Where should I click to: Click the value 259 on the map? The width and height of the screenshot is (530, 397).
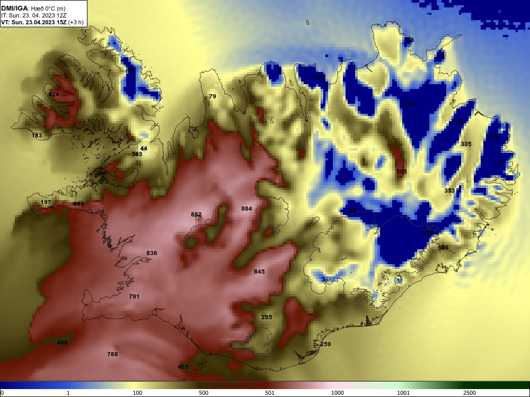(x=325, y=344)
